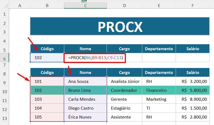214x125 pixels.
Task: Select cell with code 105
Action: pos(47,117)
